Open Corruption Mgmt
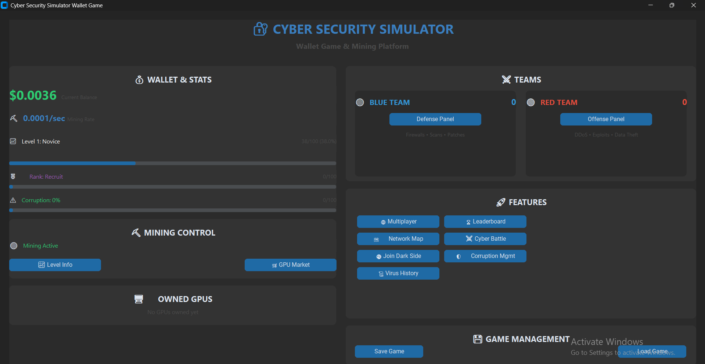 tap(485, 256)
